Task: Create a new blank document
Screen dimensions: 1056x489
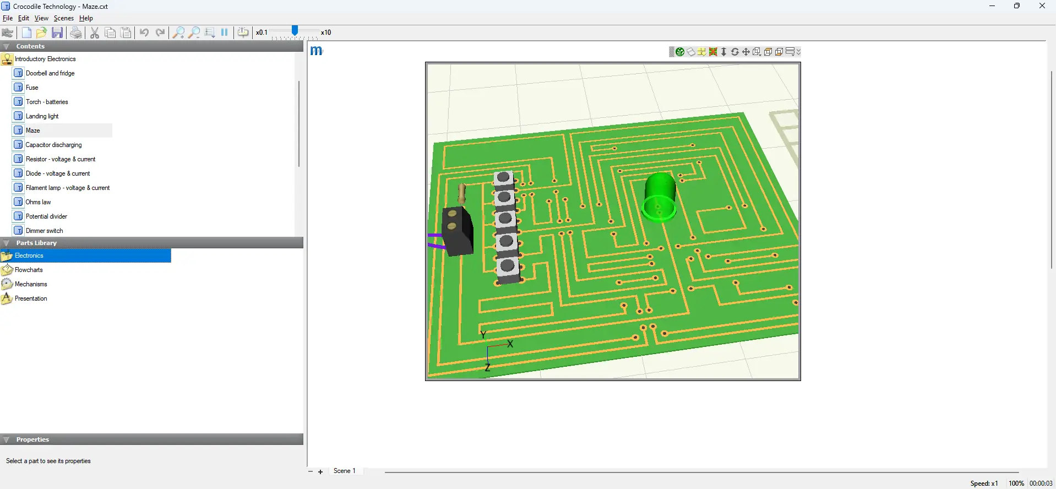Action: pyautogui.click(x=26, y=32)
